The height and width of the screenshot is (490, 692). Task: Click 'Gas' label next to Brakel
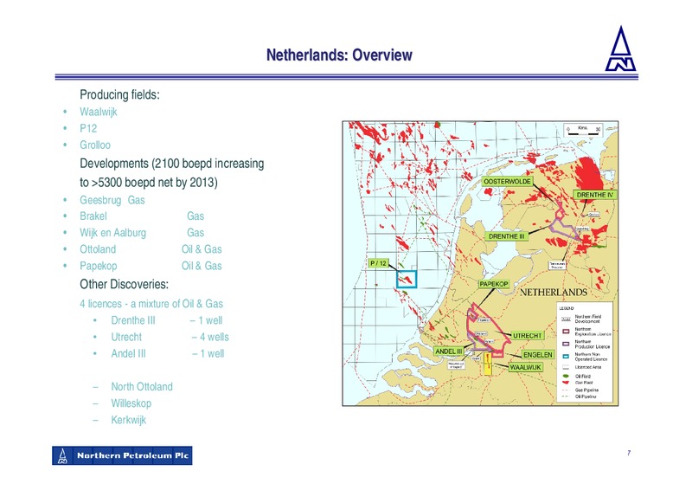pyautogui.click(x=195, y=216)
